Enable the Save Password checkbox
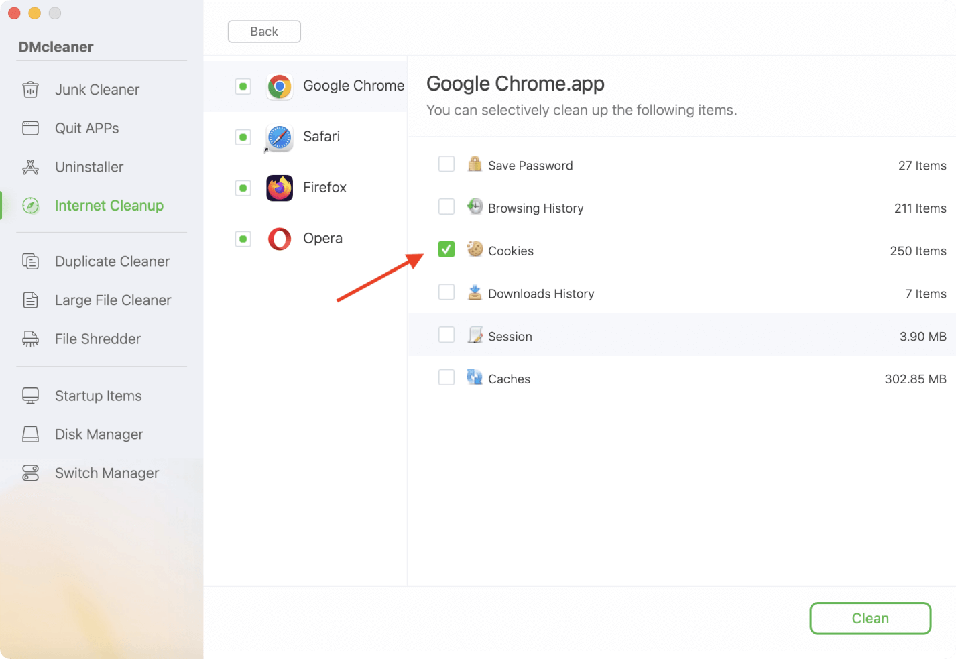 (446, 164)
